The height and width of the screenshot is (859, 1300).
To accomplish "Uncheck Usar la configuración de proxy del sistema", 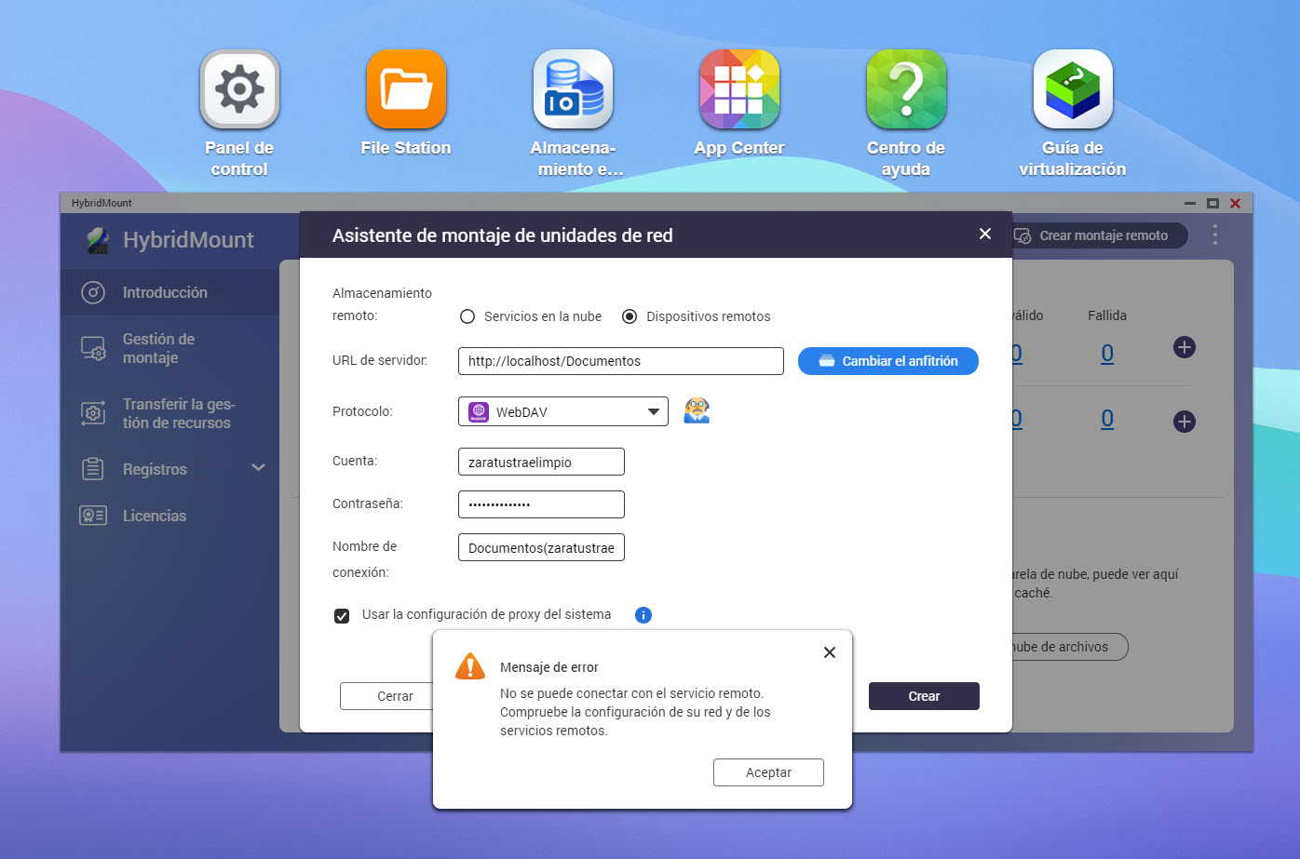I will tap(342, 616).
